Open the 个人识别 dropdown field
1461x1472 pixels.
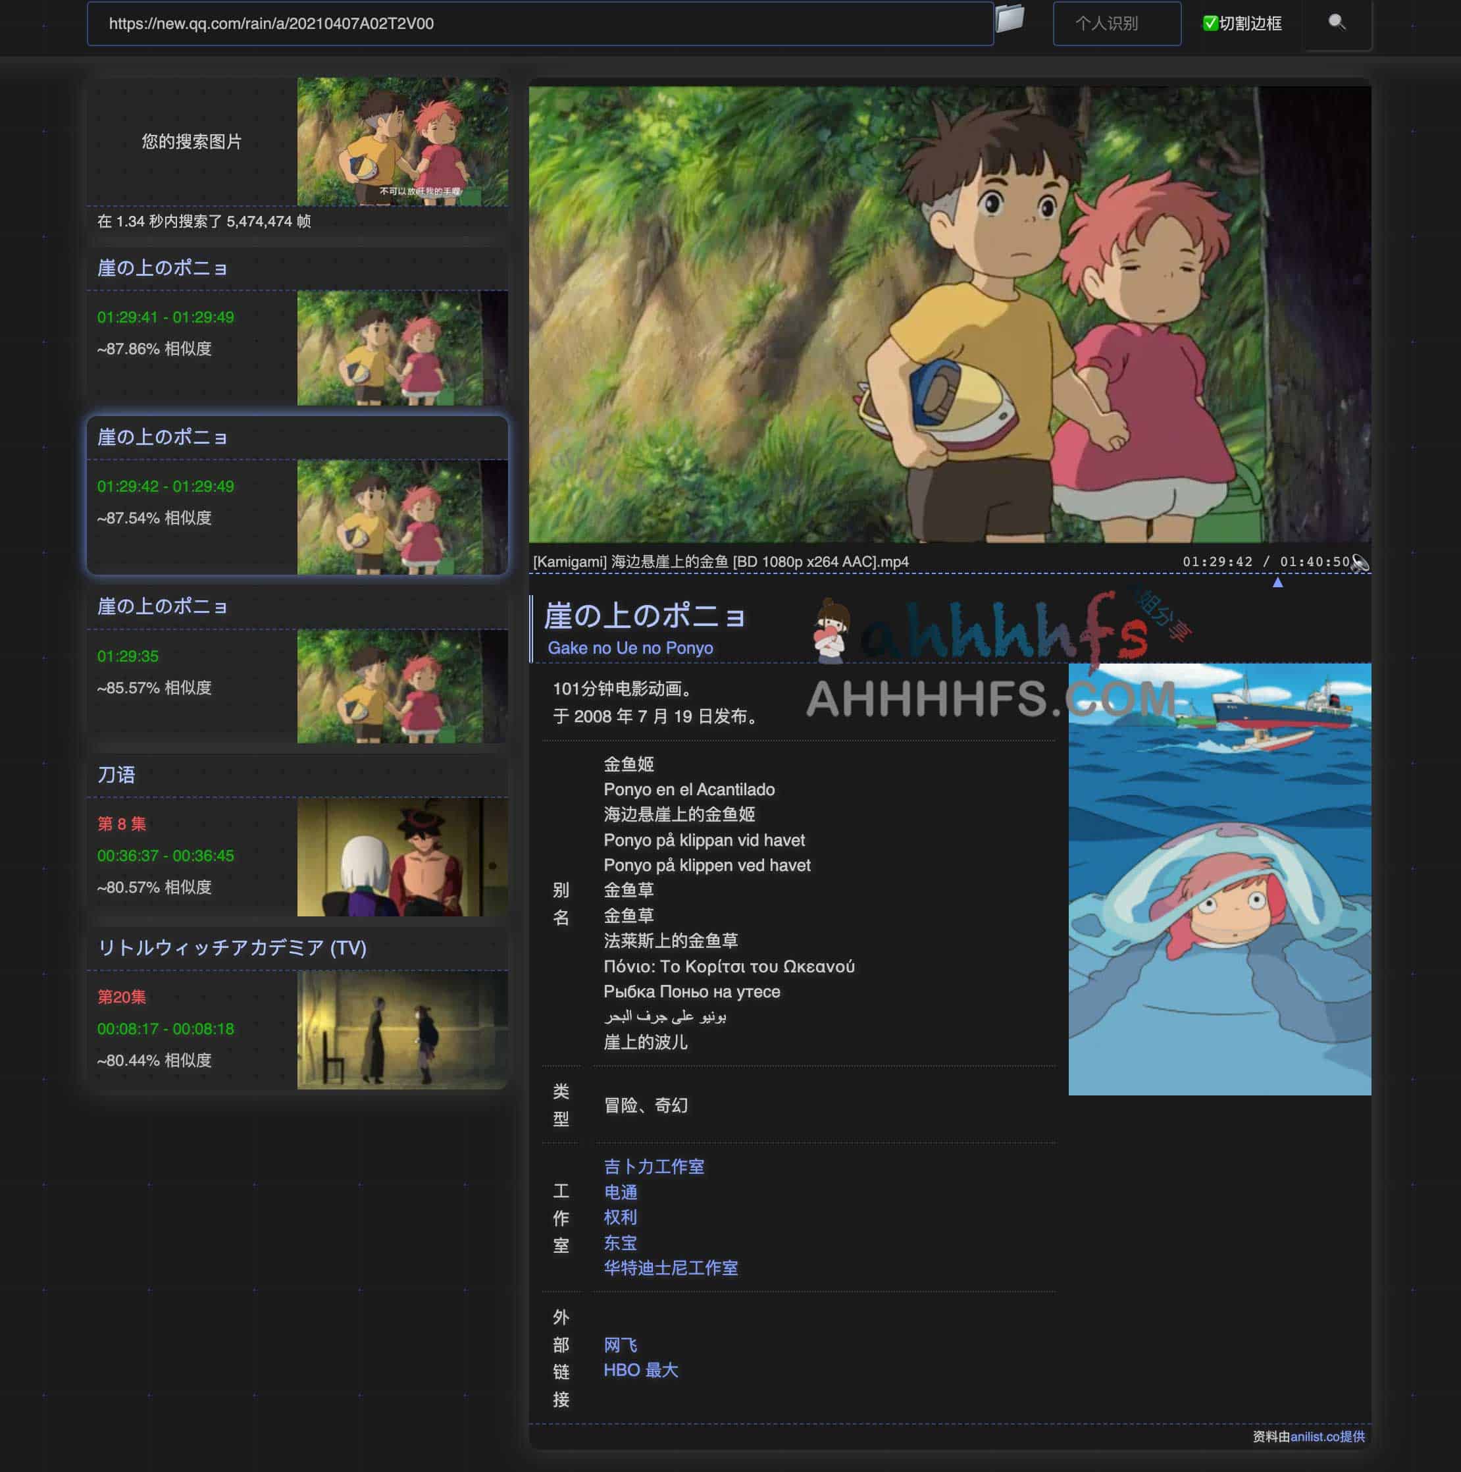1117,24
